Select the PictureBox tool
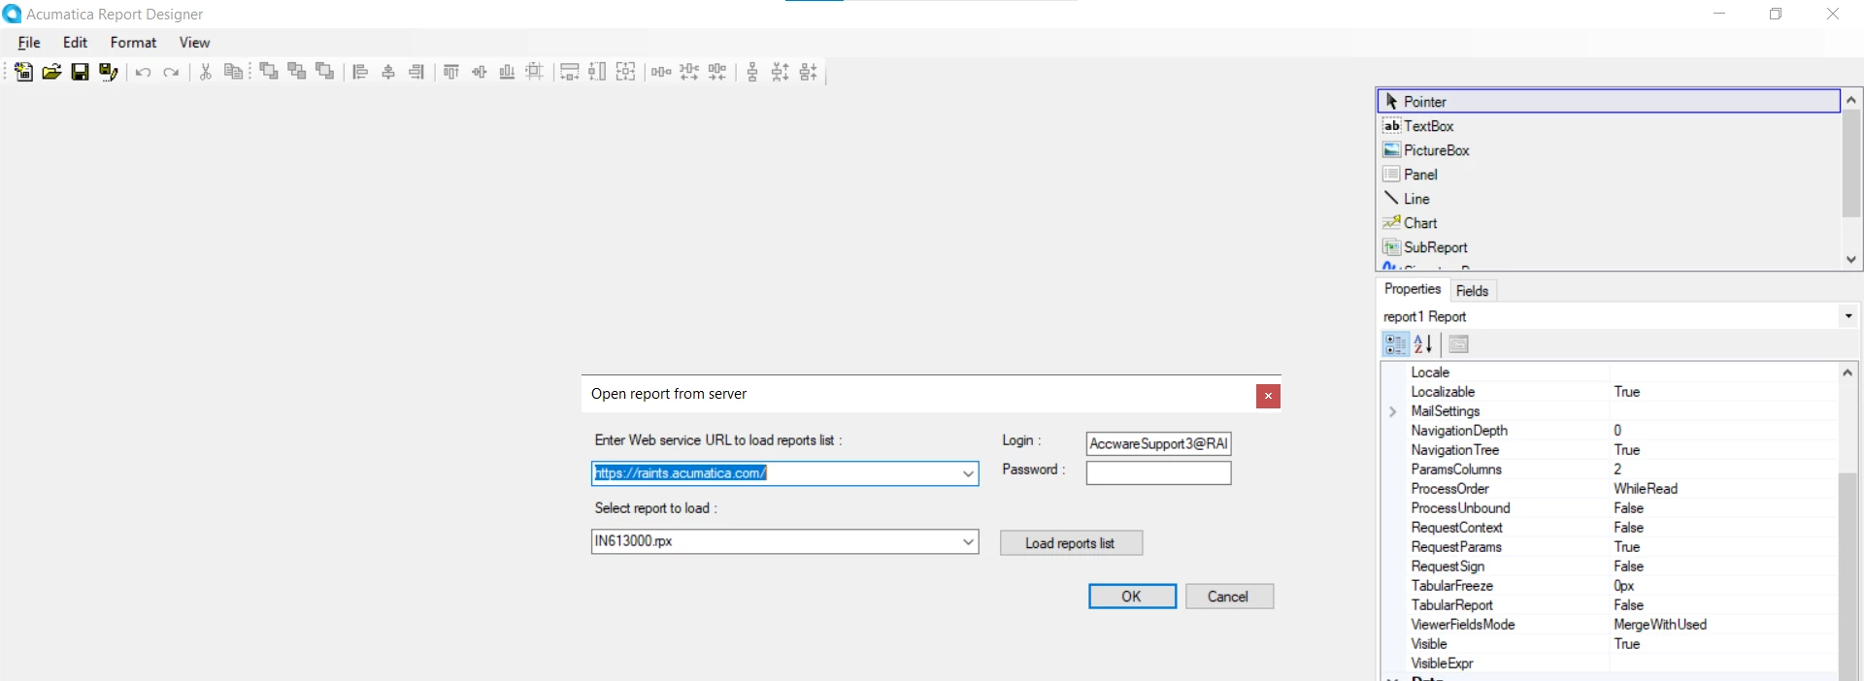 [x=1609, y=150]
